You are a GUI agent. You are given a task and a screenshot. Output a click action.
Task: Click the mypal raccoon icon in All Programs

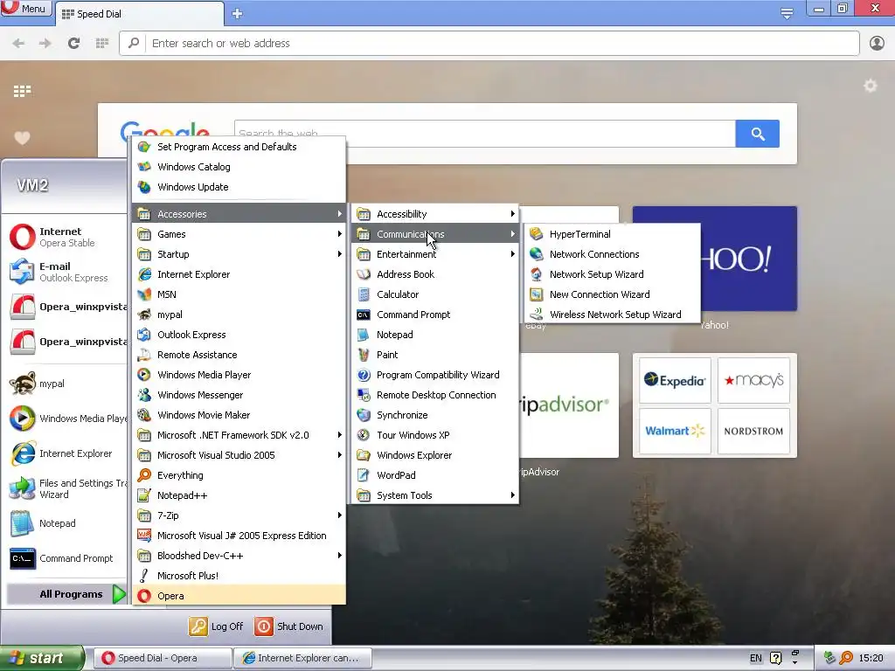click(144, 315)
